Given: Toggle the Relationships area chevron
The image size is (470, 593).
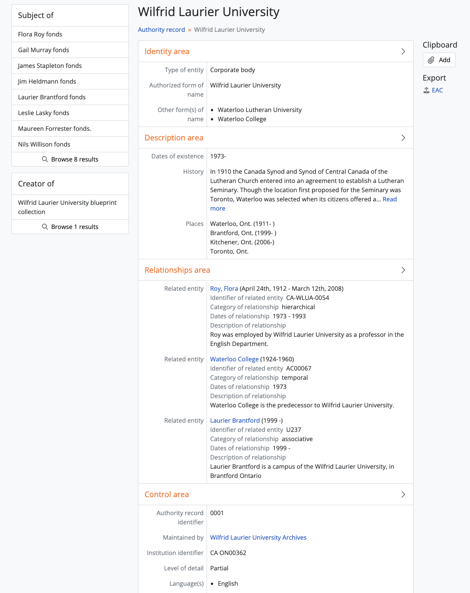Looking at the screenshot, I should tap(403, 270).
